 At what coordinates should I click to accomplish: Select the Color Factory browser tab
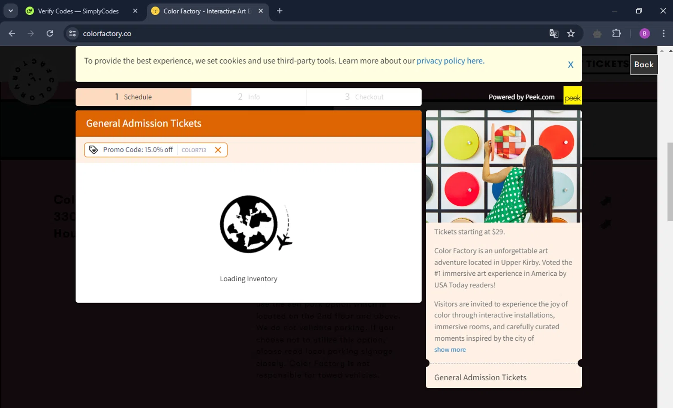(206, 11)
